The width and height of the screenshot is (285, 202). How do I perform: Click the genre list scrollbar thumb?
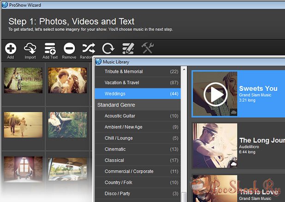click(x=184, y=197)
